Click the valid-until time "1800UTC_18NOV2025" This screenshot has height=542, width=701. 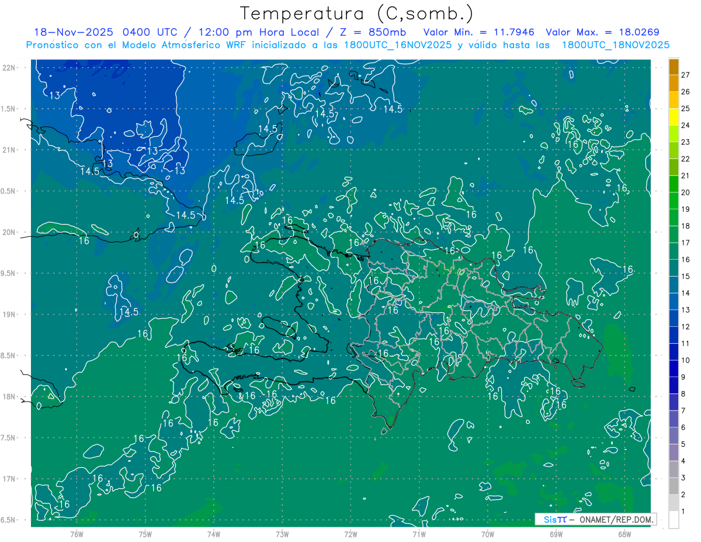(616, 45)
